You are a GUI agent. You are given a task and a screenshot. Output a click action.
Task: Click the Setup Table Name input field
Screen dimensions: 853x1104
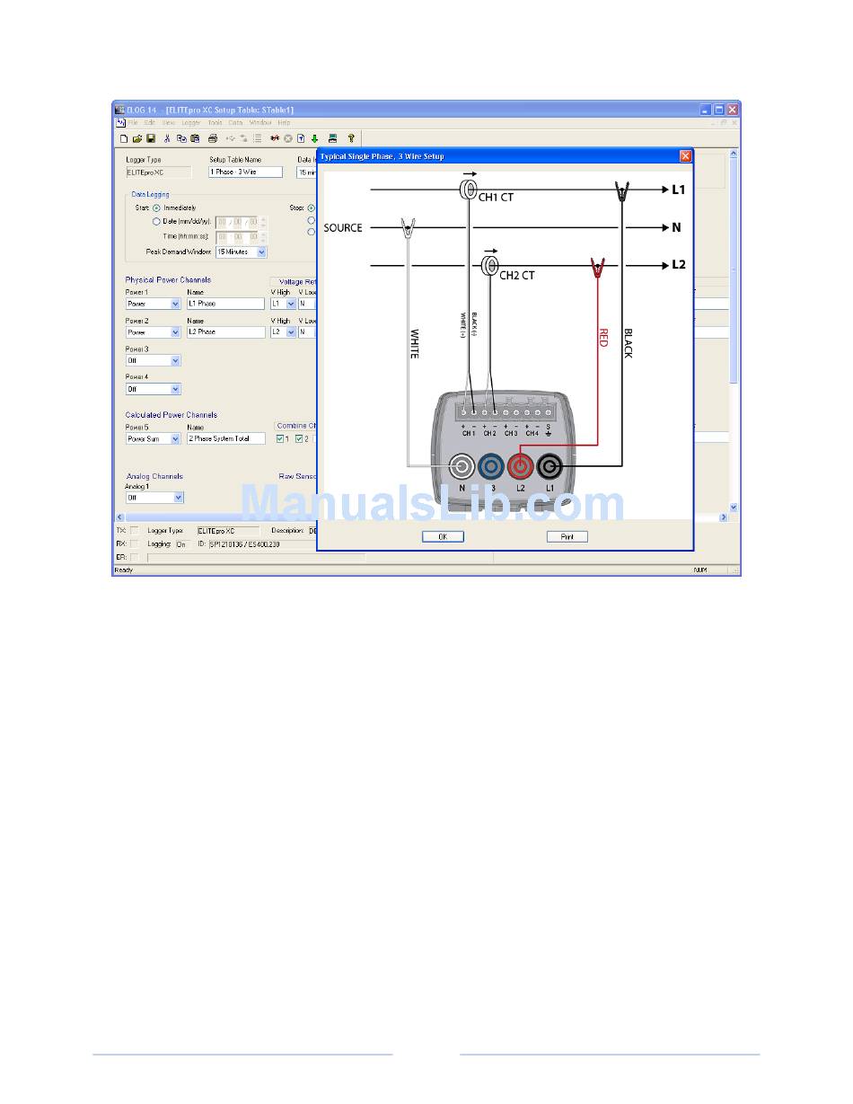tap(245, 172)
